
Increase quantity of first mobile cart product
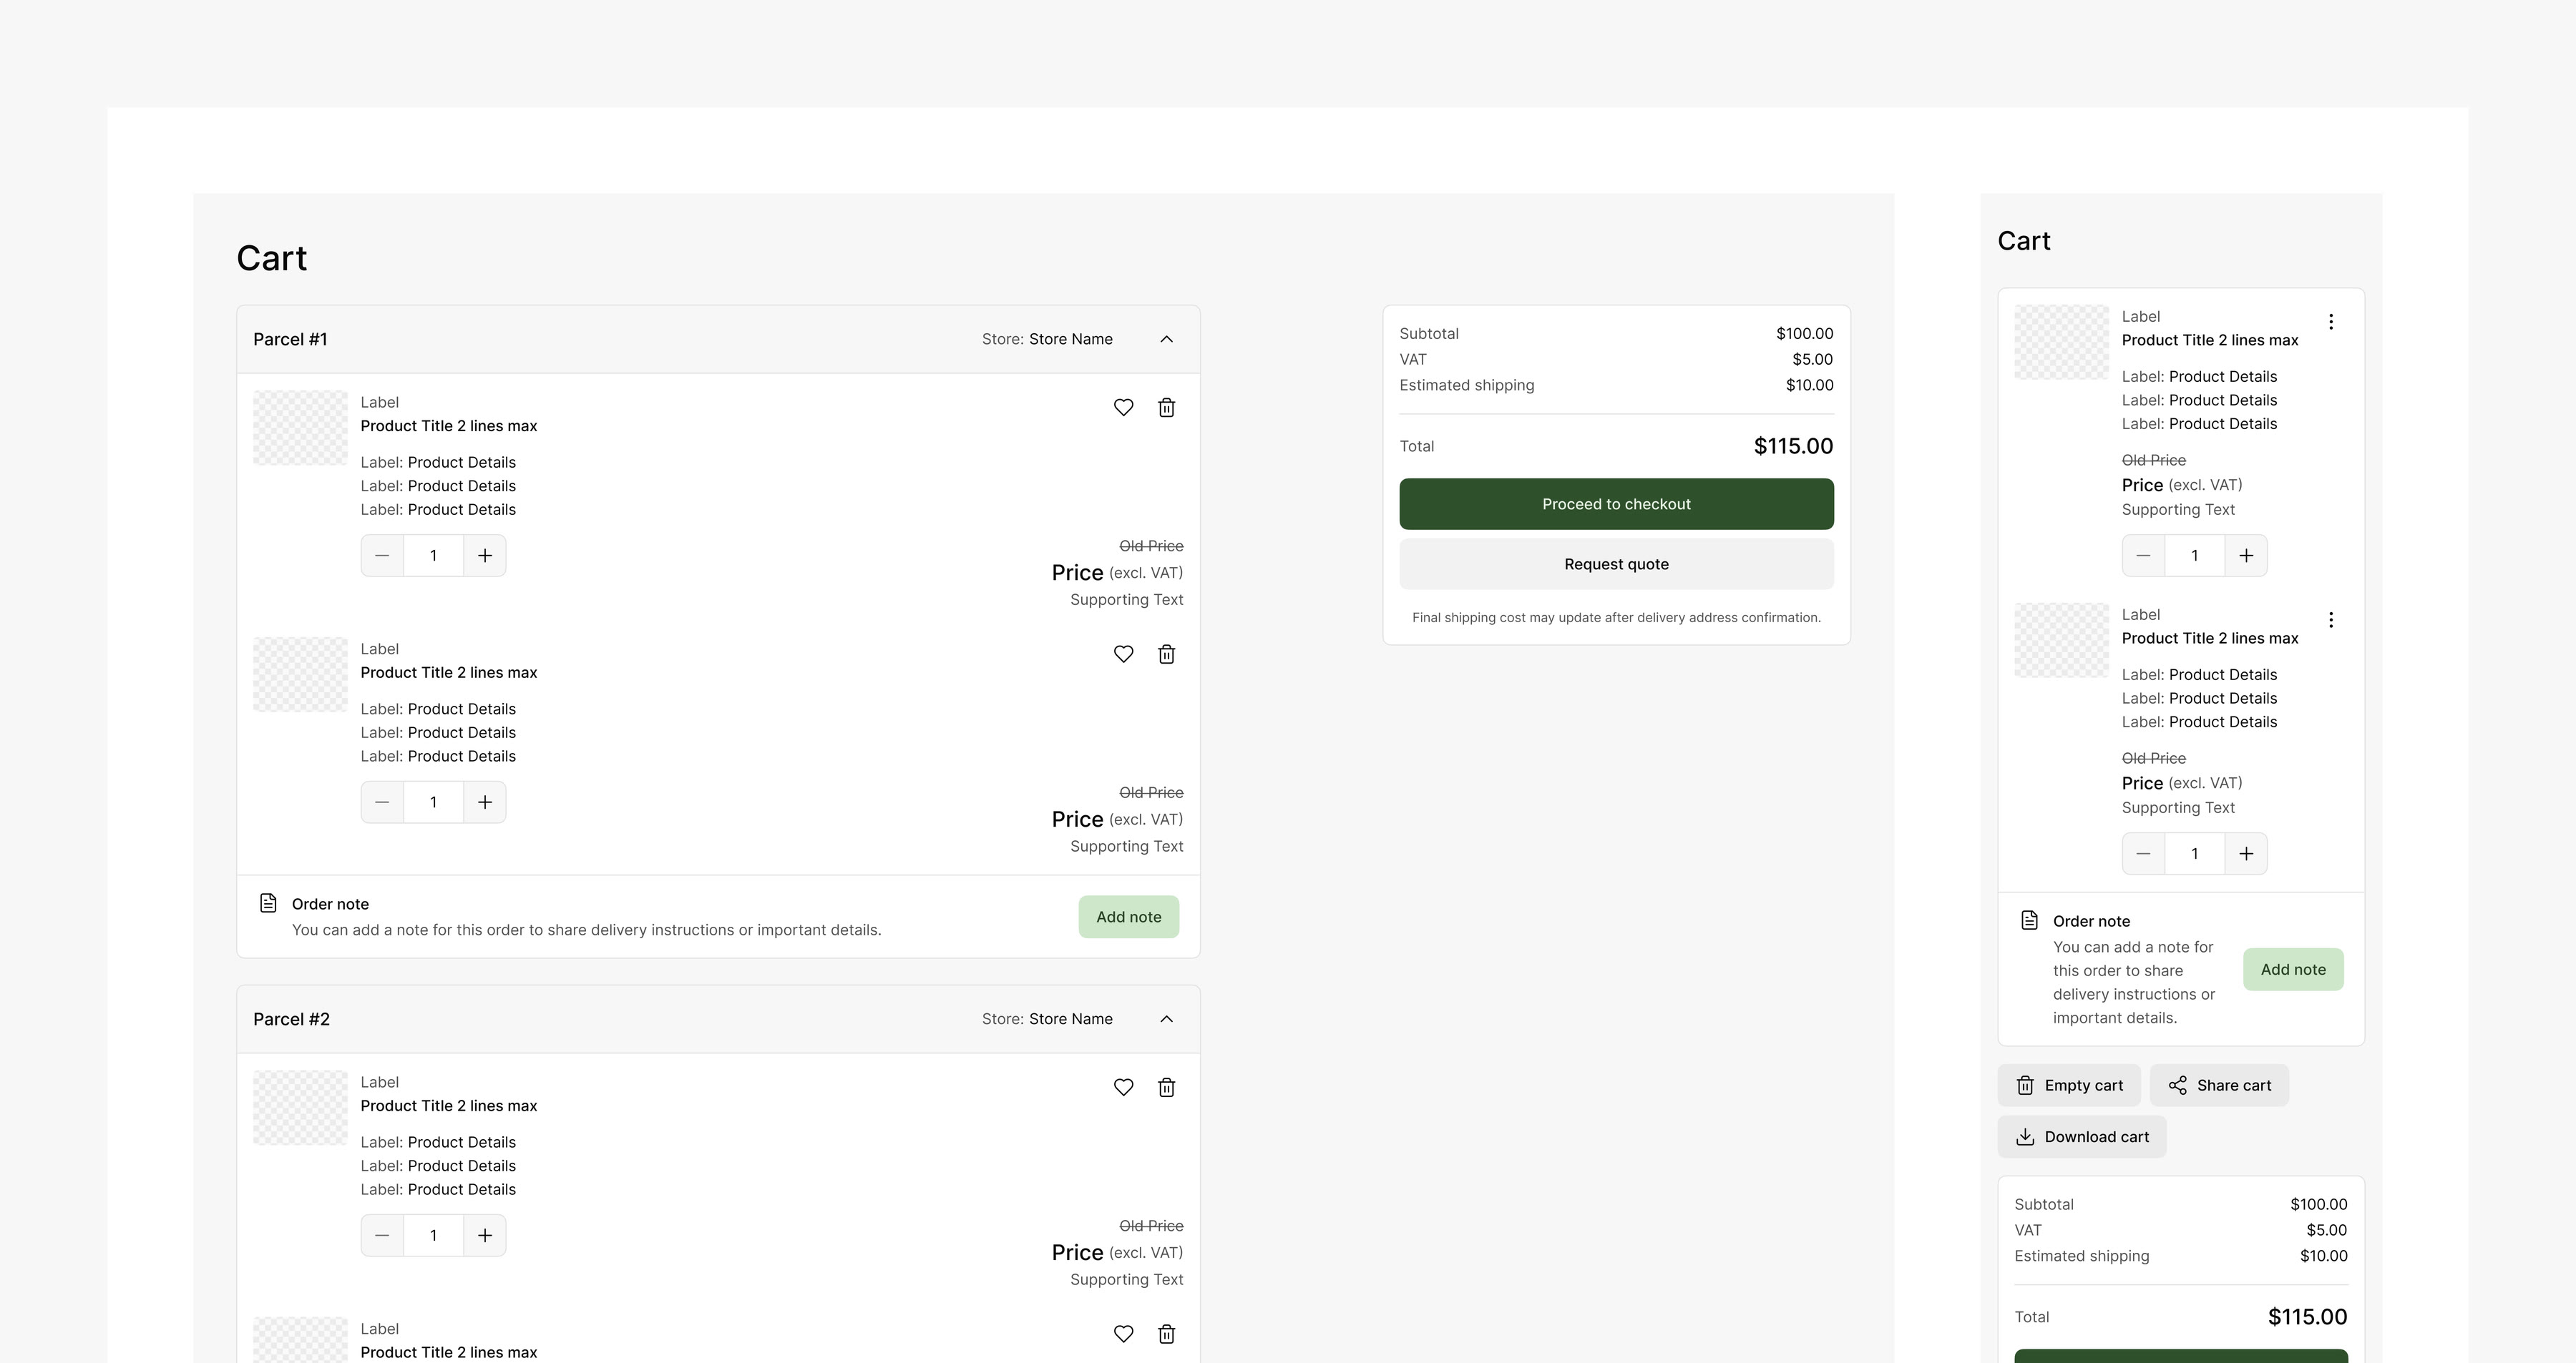click(2246, 556)
